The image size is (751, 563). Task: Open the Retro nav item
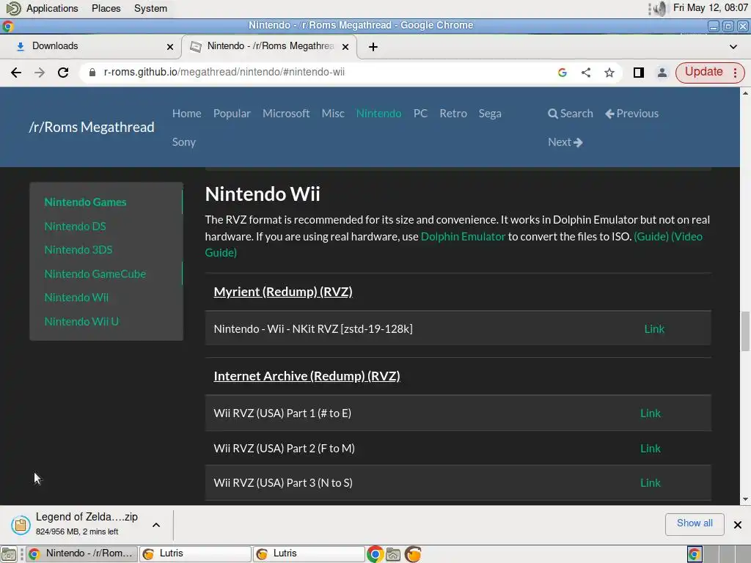coord(453,114)
